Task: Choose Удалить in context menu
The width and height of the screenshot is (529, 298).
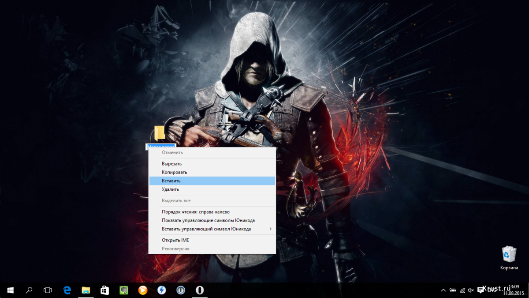Action: pos(212,189)
